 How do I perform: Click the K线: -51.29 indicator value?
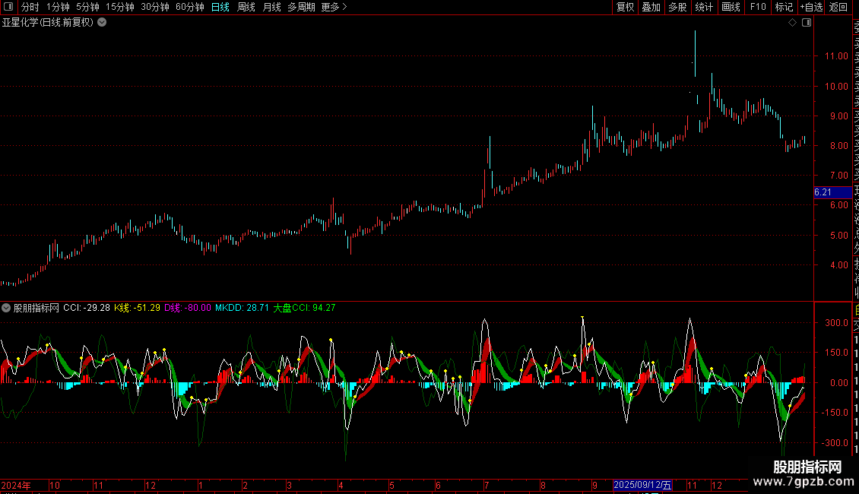pyautogui.click(x=137, y=308)
